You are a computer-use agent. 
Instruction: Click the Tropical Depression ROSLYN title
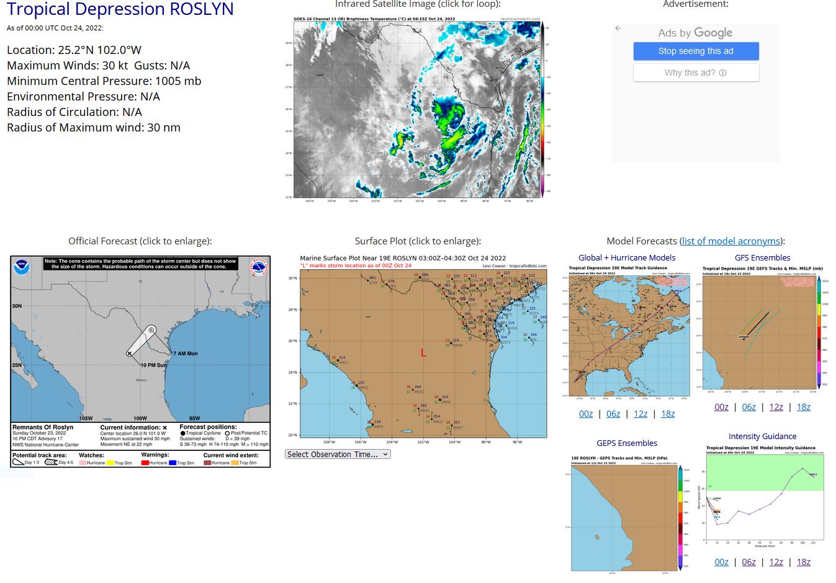[120, 9]
